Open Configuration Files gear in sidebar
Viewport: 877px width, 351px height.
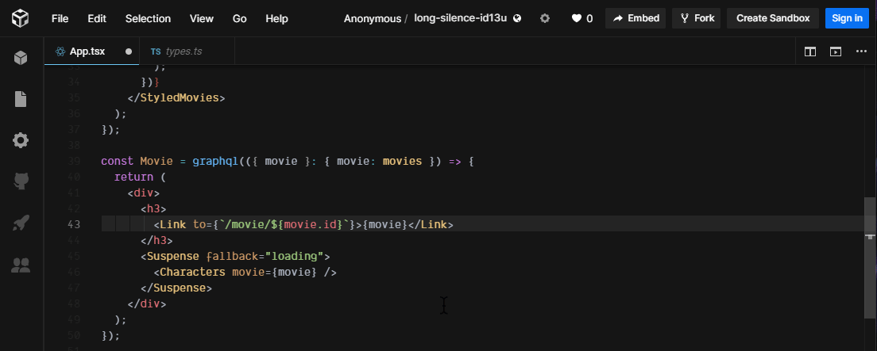click(x=21, y=140)
